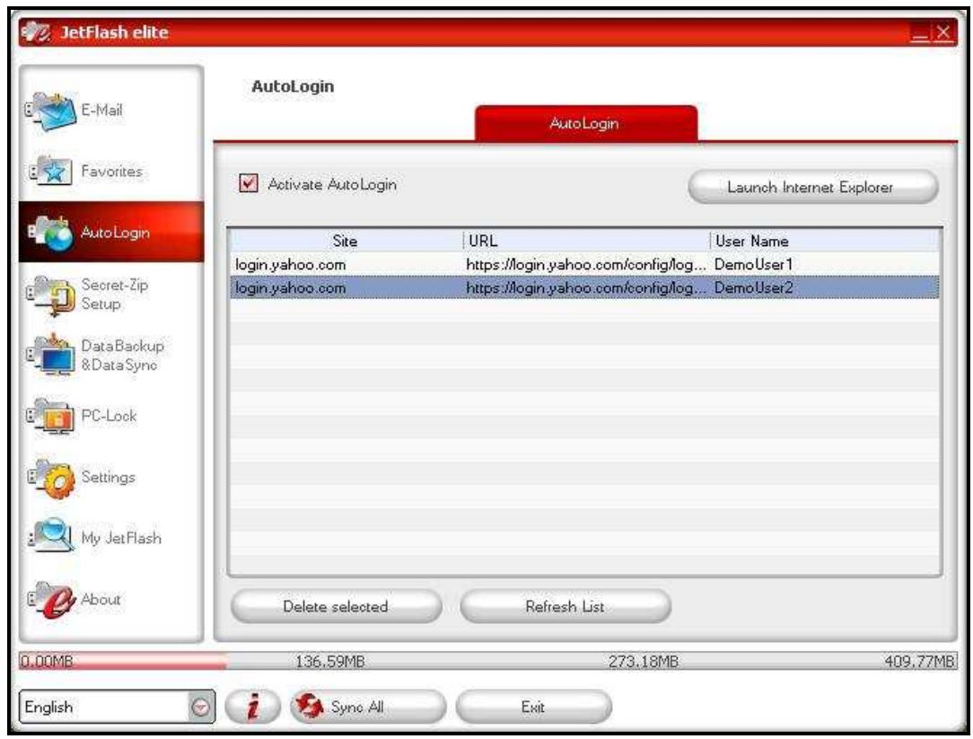
Task: Click Delete selected button
Action: (x=336, y=605)
